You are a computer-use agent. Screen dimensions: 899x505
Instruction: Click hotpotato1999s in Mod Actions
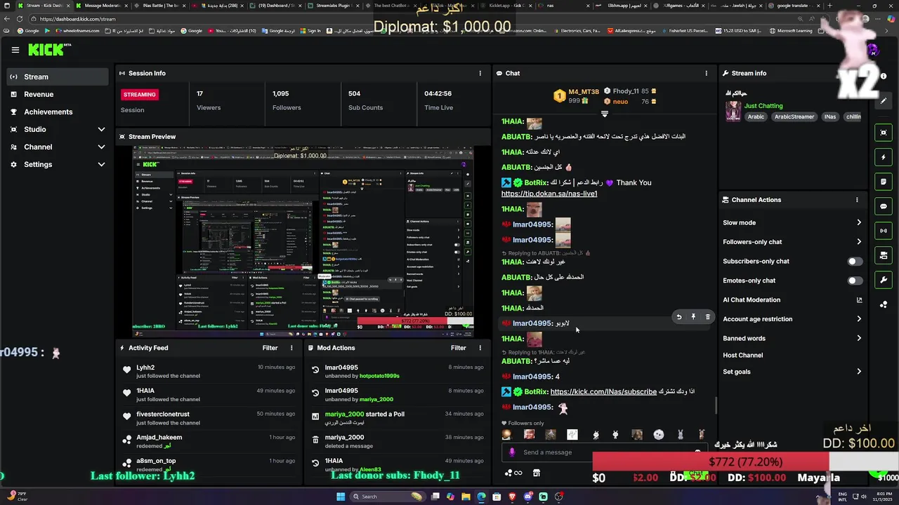379,376
